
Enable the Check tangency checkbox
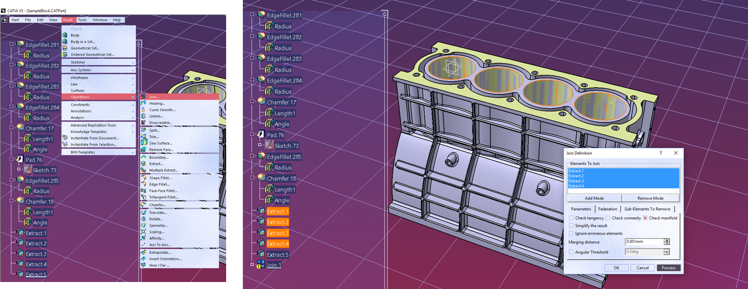click(x=572, y=218)
